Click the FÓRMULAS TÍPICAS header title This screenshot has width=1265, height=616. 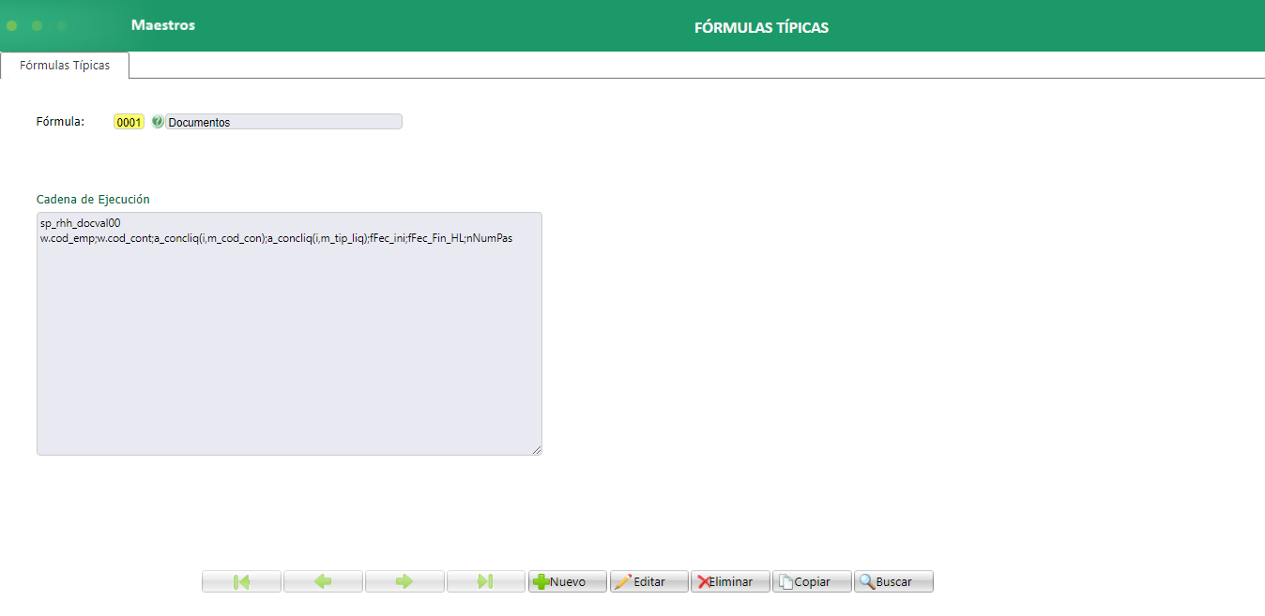761,27
